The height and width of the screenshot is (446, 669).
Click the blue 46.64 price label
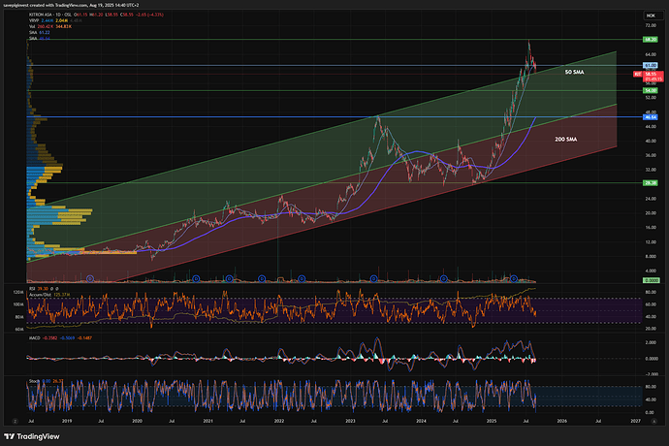(x=649, y=116)
